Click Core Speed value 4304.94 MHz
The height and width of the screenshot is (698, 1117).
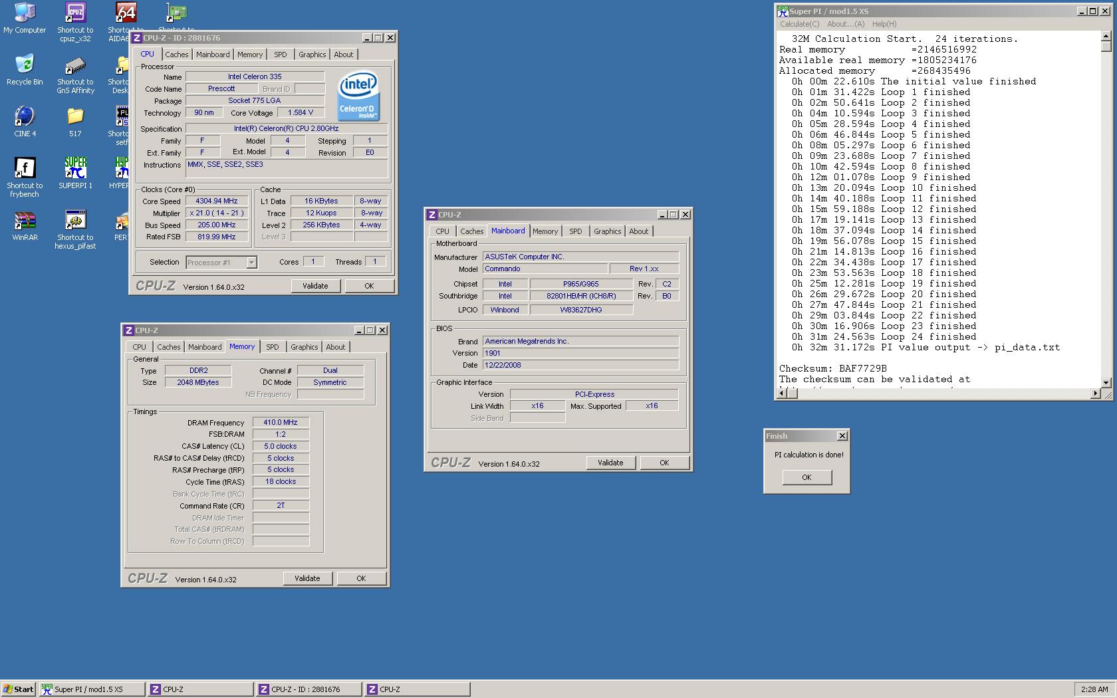pos(217,201)
